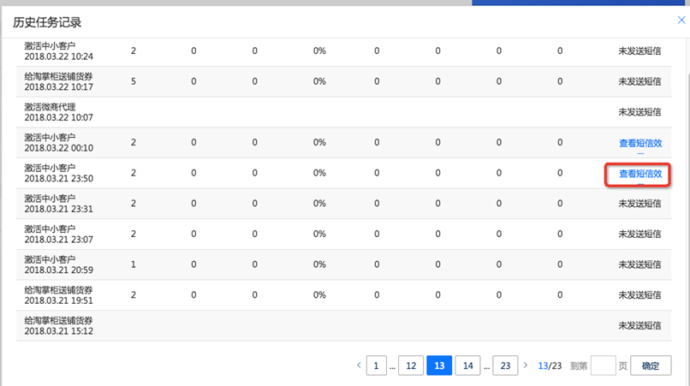Go to next page with right arrow
The height and width of the screenshot is (386, 690).
526,365
